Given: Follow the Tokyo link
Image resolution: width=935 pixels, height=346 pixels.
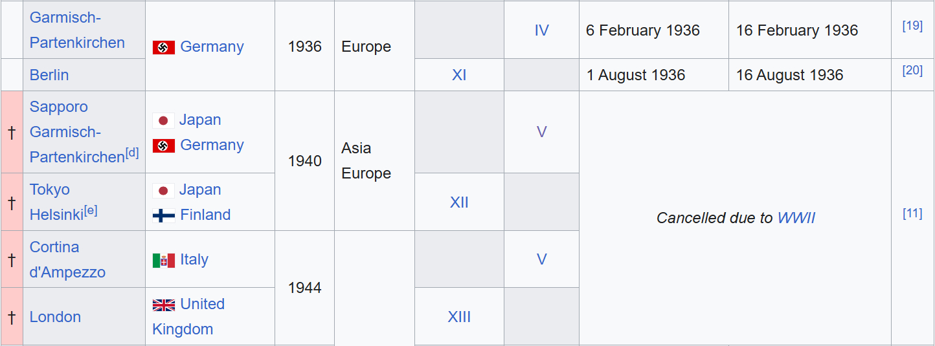Looking at the screenshot, I should (50, 189).
